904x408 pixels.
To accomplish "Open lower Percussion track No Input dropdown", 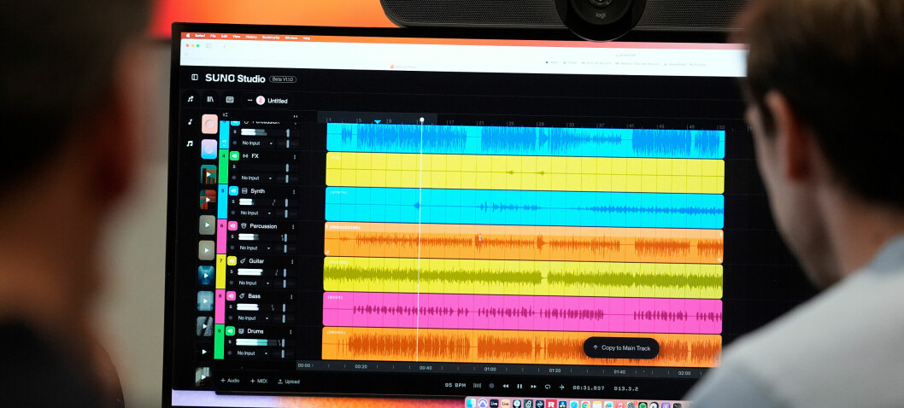I will (x=255, y=248).
